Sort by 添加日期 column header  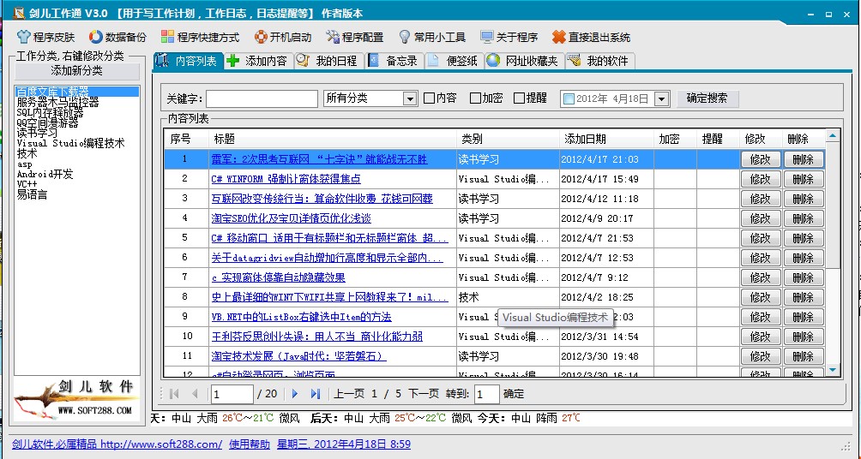[x=607, y=140]
